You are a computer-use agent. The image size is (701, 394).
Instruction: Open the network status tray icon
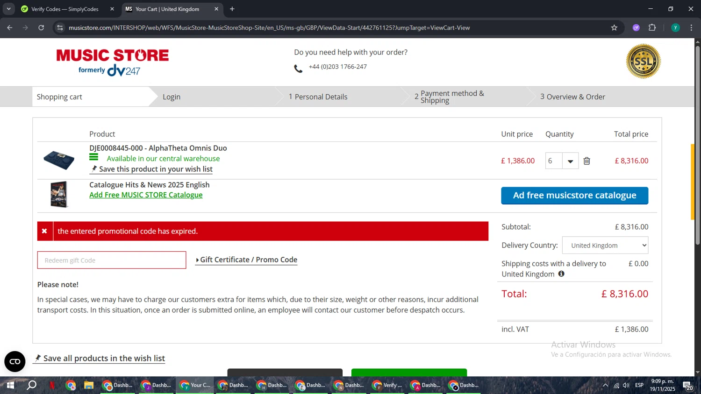tap(616, 385)
